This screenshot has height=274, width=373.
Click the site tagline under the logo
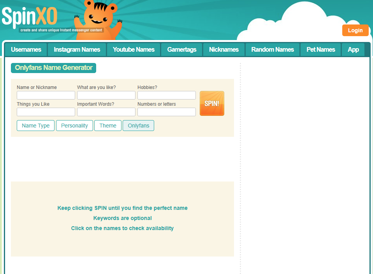point(61,30)
